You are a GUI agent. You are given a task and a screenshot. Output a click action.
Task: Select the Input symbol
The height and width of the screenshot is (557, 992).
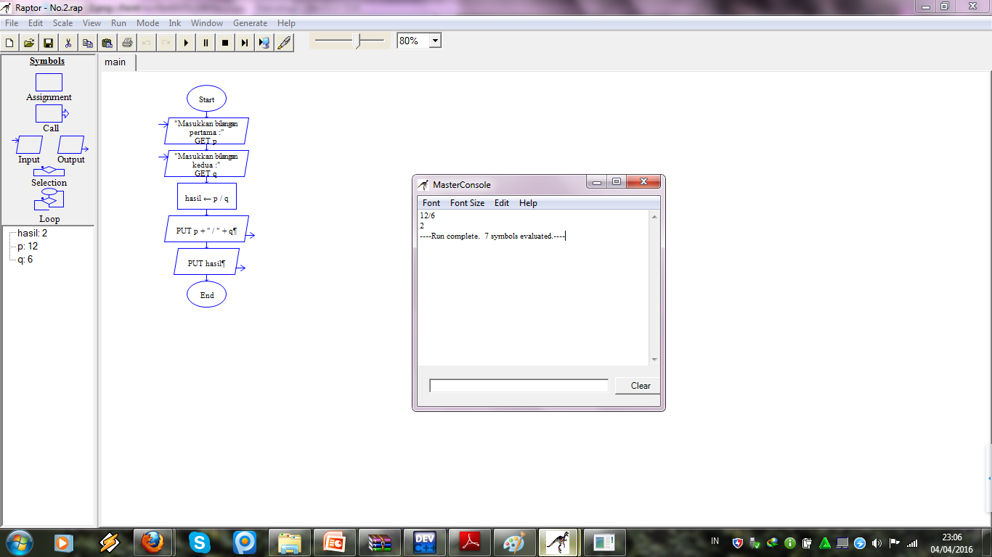[x=28, y=144]
